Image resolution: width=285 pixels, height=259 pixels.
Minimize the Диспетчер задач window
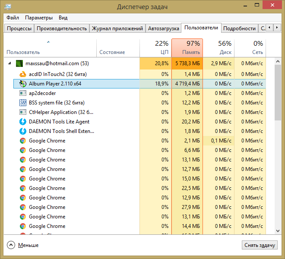point(245,5)
